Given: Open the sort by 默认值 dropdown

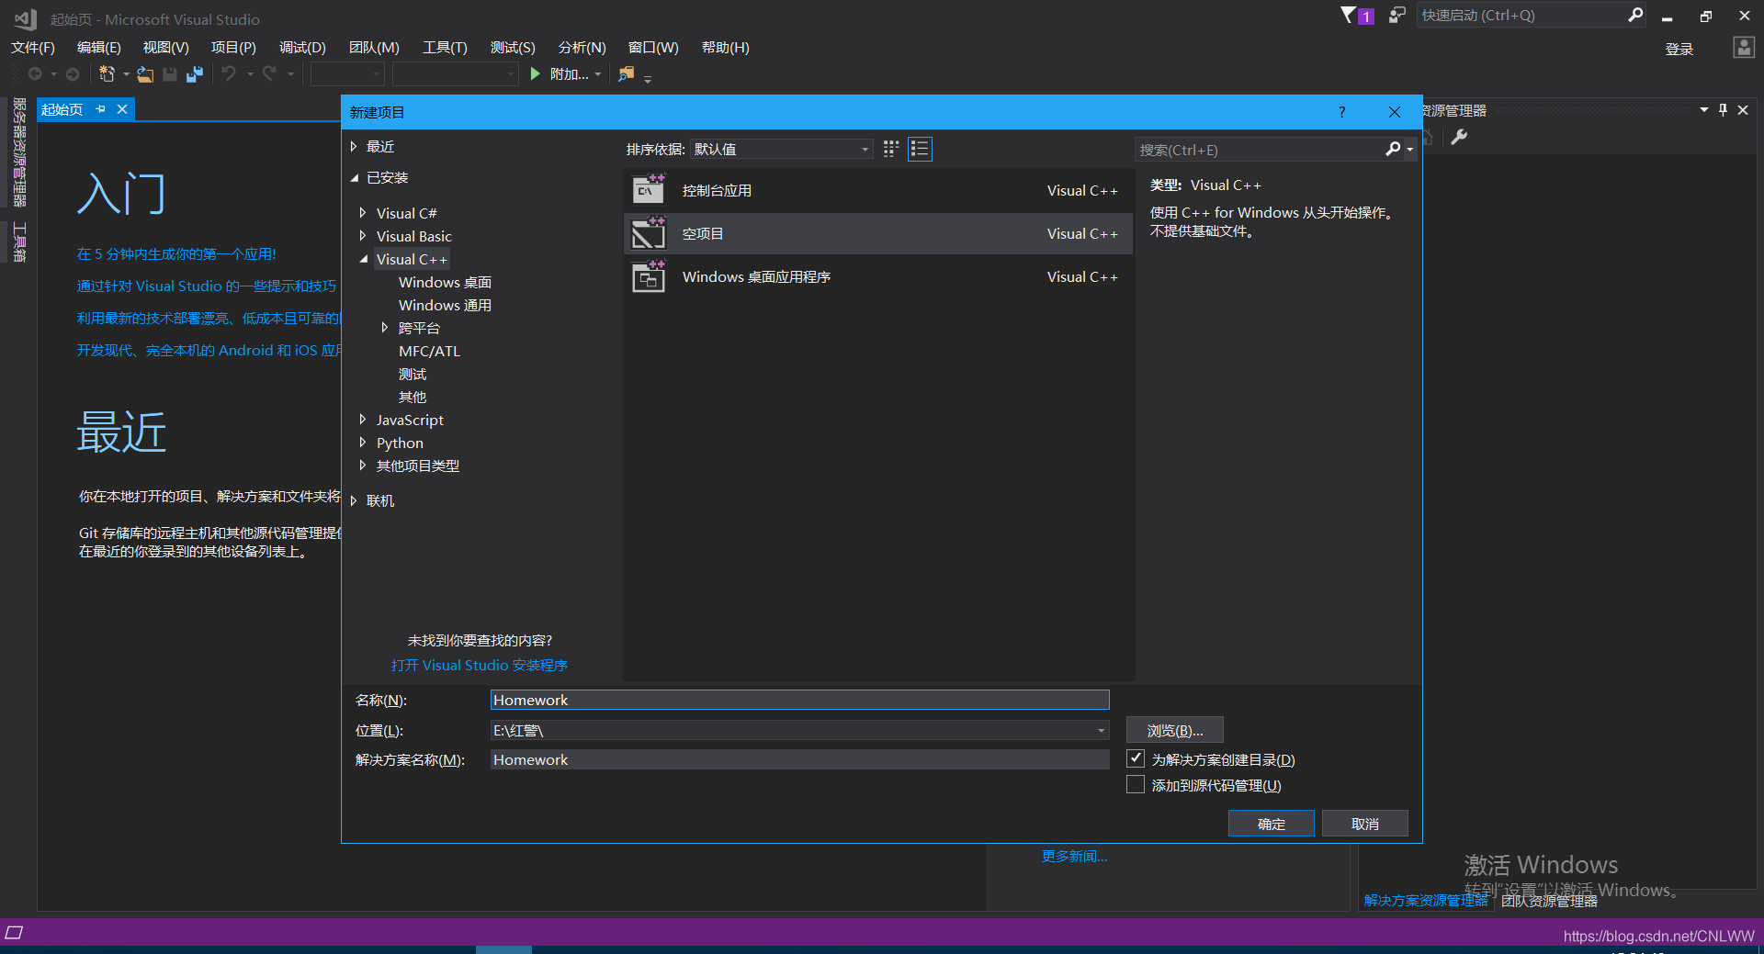Looking at the screenshot, I should 781,149.
